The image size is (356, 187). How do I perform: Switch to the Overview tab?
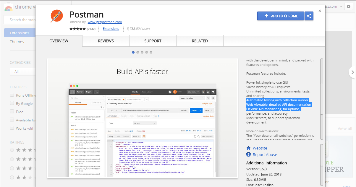(59, 41)
